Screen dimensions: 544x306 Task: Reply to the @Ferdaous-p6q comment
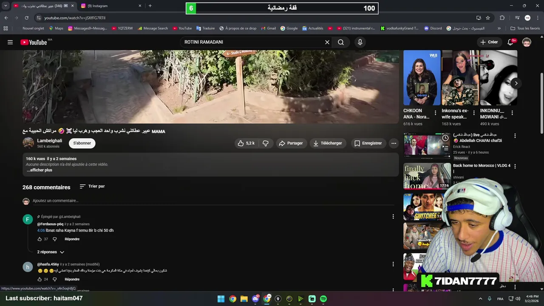pos(72,239)
